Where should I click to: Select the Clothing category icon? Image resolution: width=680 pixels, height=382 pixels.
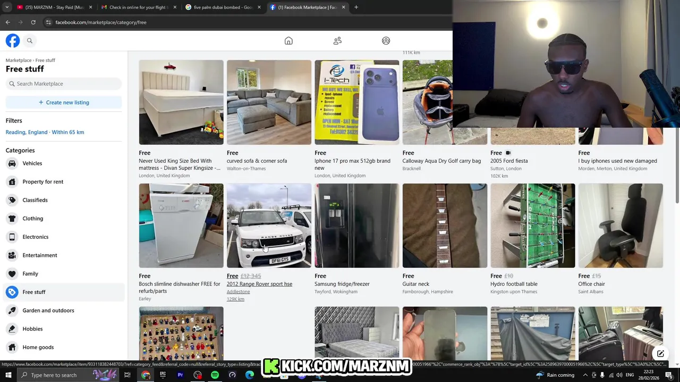(12, 219)
